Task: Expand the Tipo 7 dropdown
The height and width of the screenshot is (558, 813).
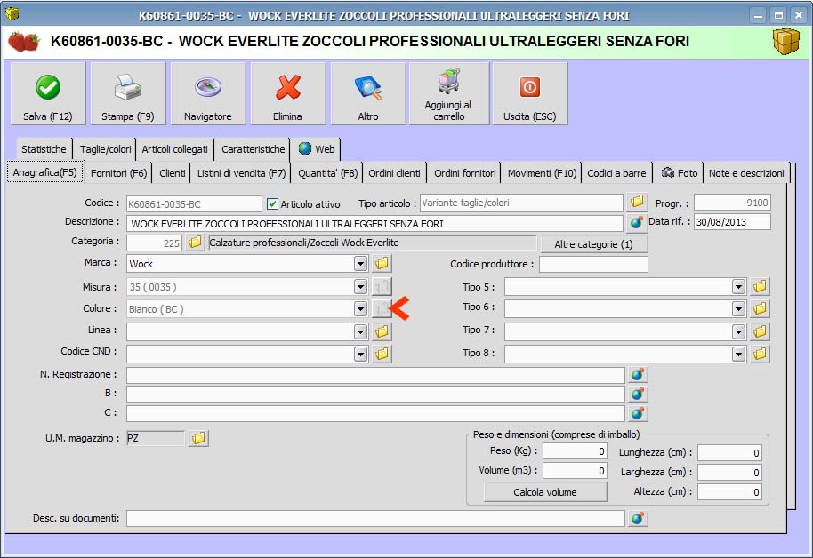Action: pyautogui.click(x=738, y=332)
